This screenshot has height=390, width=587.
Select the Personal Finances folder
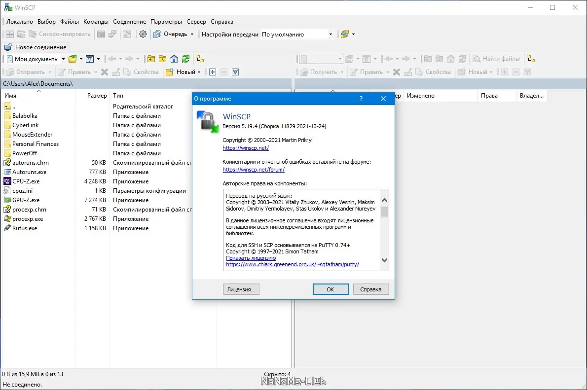coord(35,144)
